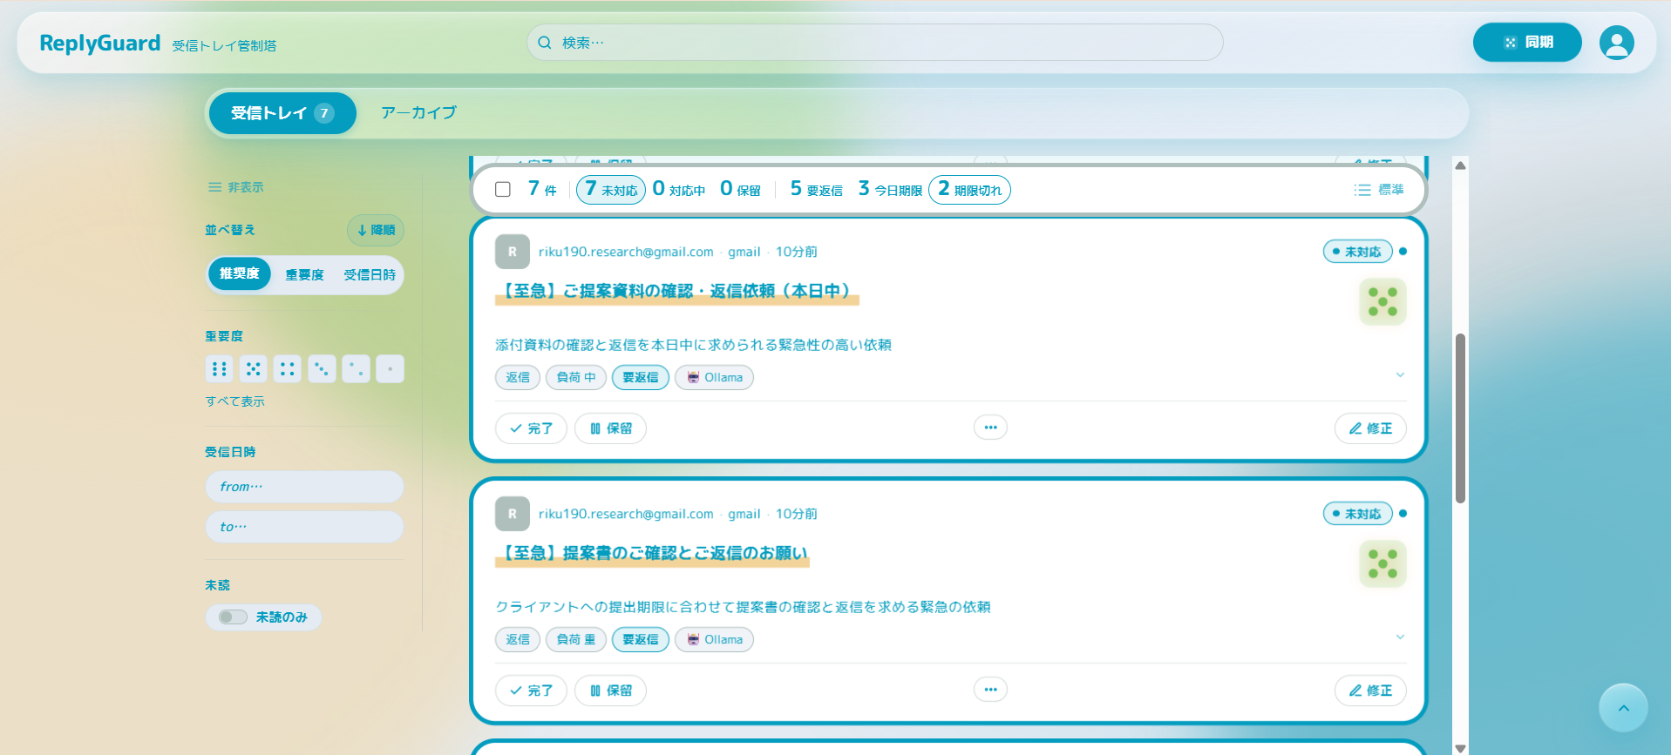1671x755 pixels.
Task: Open the 標準 view density menu
Action: (x=1378, y=190)
